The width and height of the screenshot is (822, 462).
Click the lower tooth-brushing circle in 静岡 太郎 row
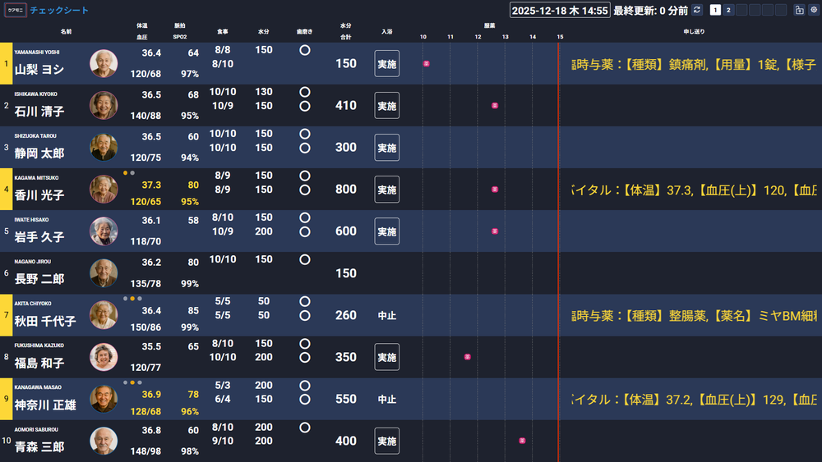coord(305,148)
